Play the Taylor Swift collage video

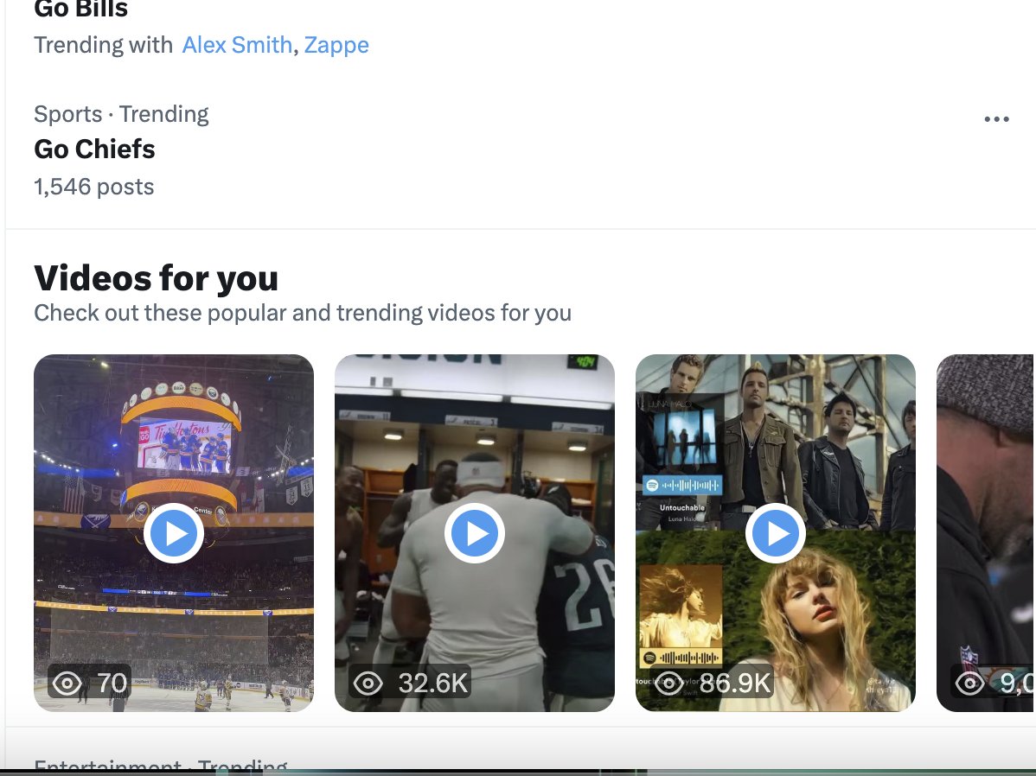[776, 533]
